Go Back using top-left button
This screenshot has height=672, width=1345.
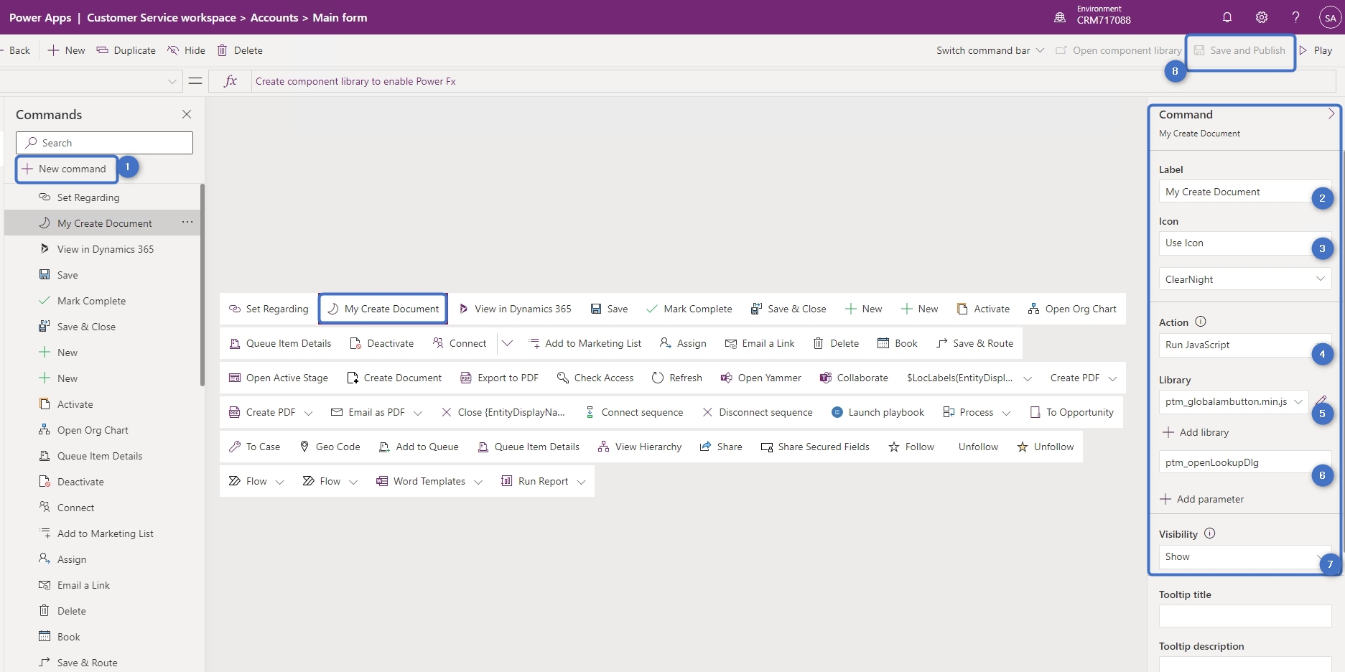click(16, 50)
